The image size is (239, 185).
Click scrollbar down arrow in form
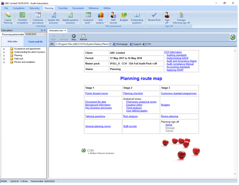pyautogui.click(x=235, y=174)
